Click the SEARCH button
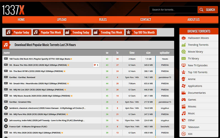220x138 pixels. (208, 10)
